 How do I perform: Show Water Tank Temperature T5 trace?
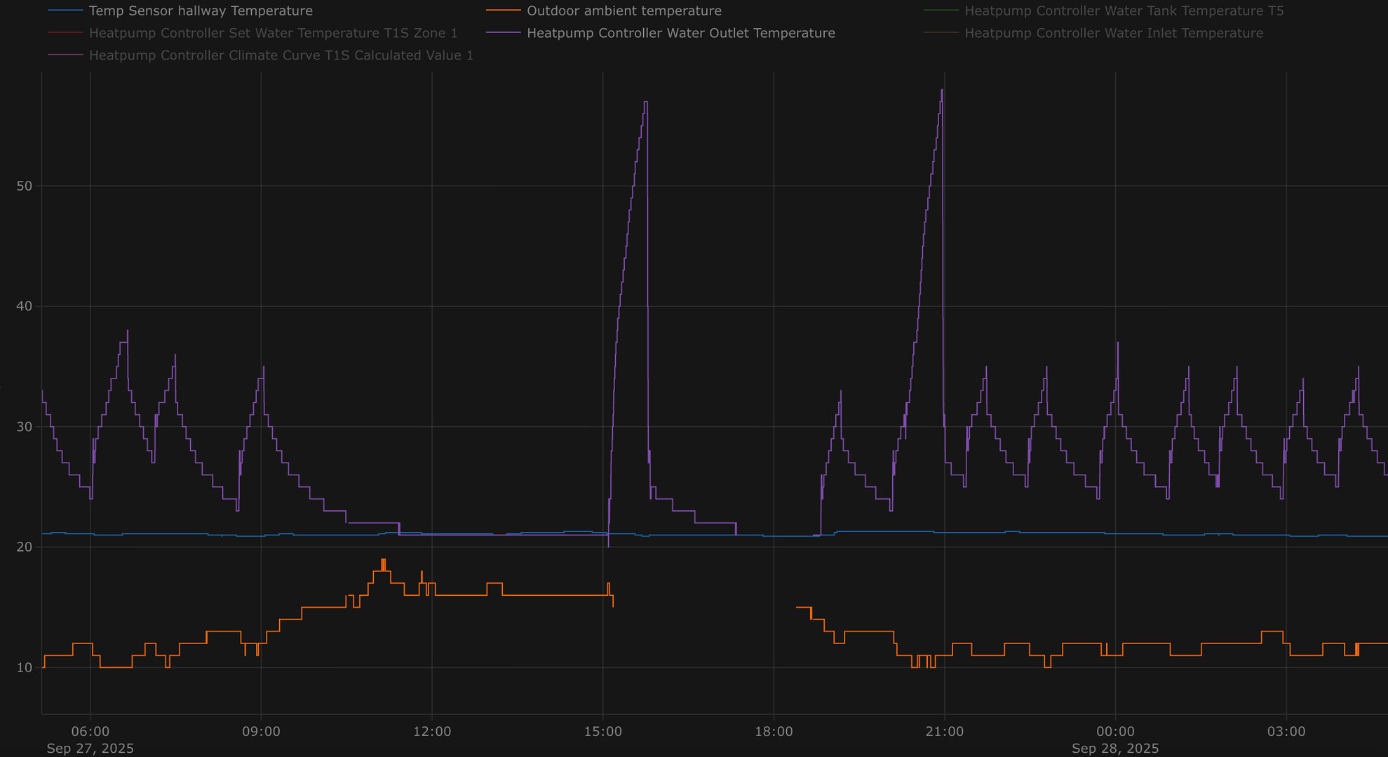(x=1124, y=11)
